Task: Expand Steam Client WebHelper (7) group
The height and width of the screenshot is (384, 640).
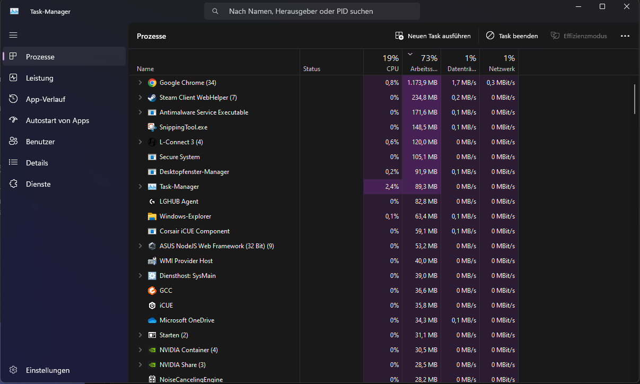Action: (x=140, y=98)
